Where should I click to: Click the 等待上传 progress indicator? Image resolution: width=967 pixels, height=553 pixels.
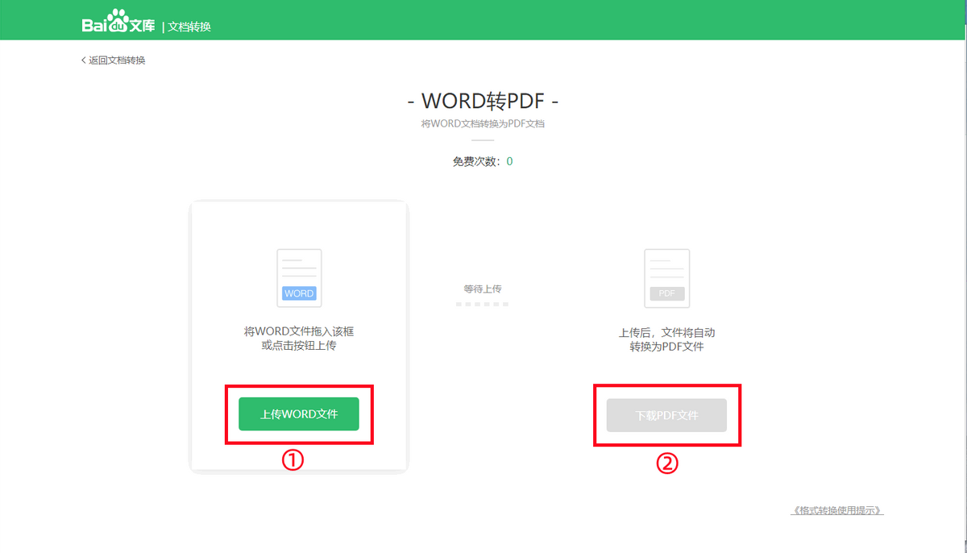pyautogui.click(x=483, y=295)
